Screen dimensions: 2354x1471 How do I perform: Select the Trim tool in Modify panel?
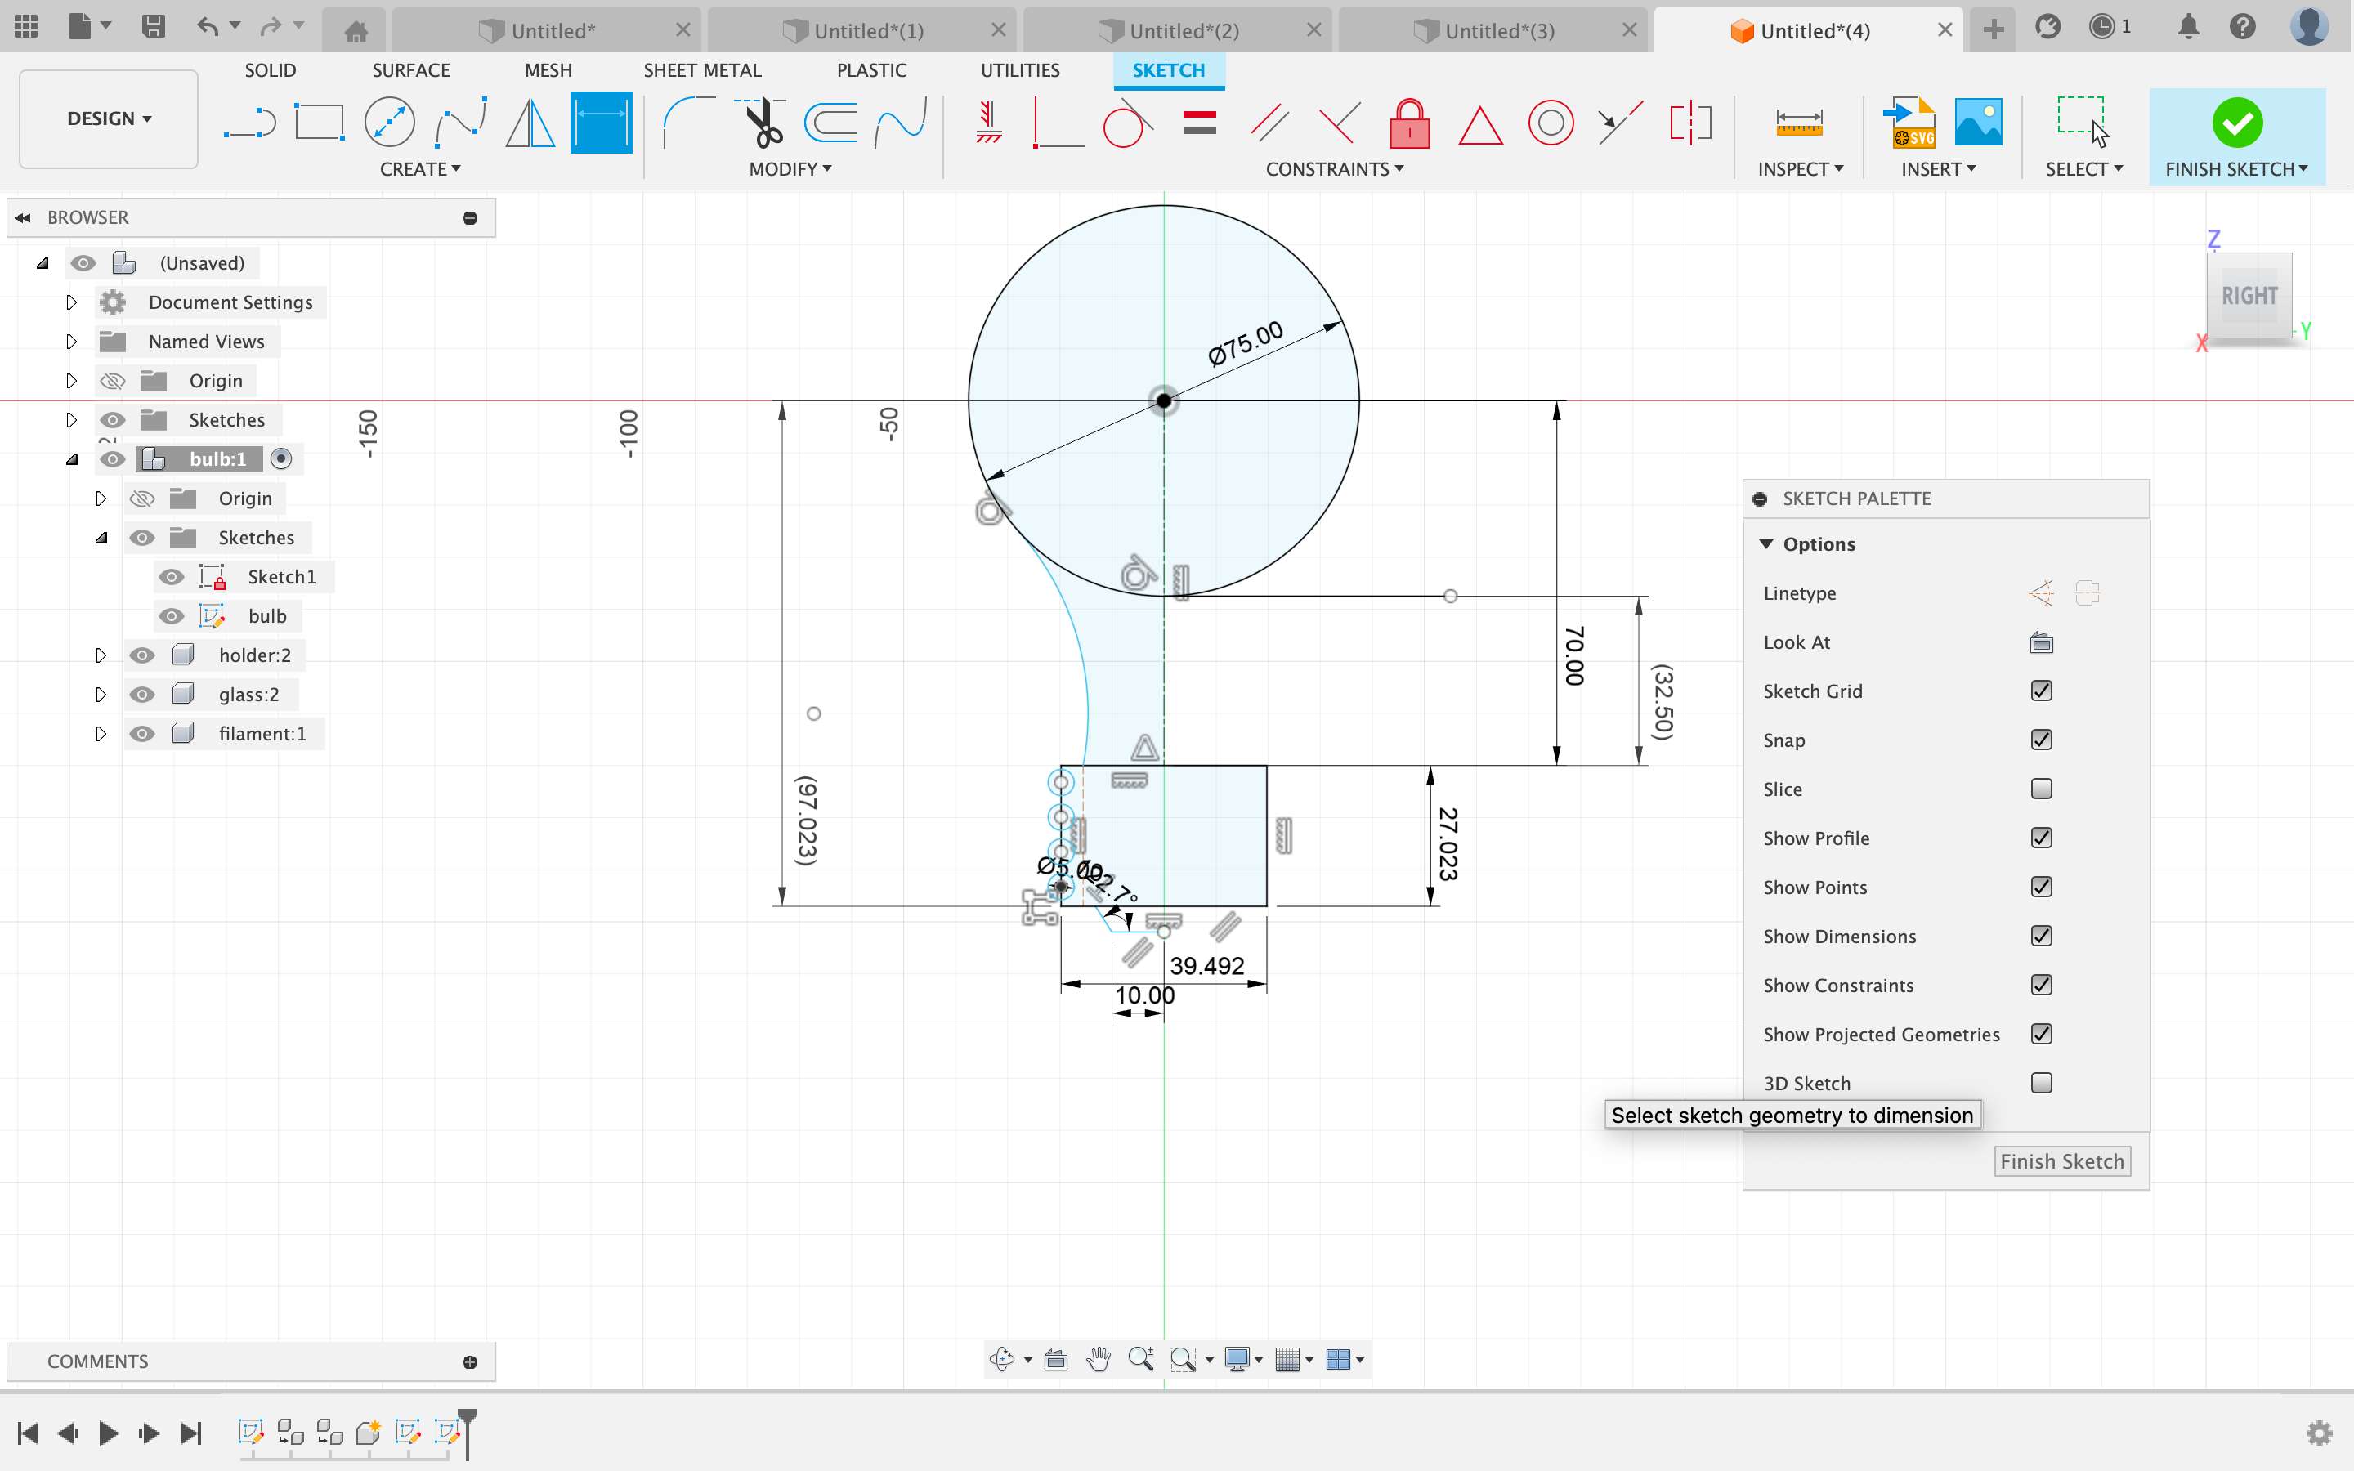tap(764, 120)
